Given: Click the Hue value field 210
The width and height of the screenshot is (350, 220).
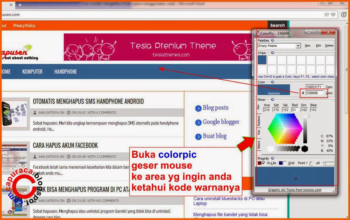Looking at the screenshot, I should (x=267, y=110).
